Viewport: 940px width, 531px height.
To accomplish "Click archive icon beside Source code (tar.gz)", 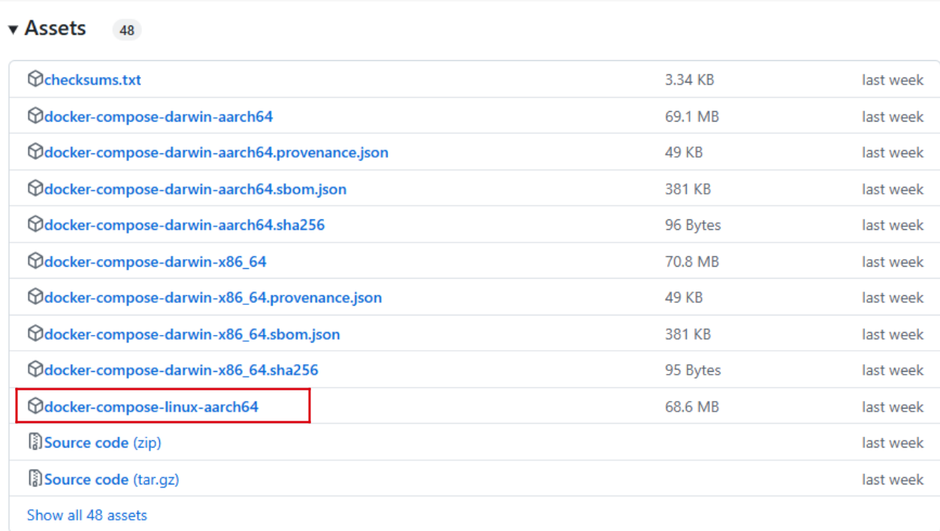I will 35,478.
